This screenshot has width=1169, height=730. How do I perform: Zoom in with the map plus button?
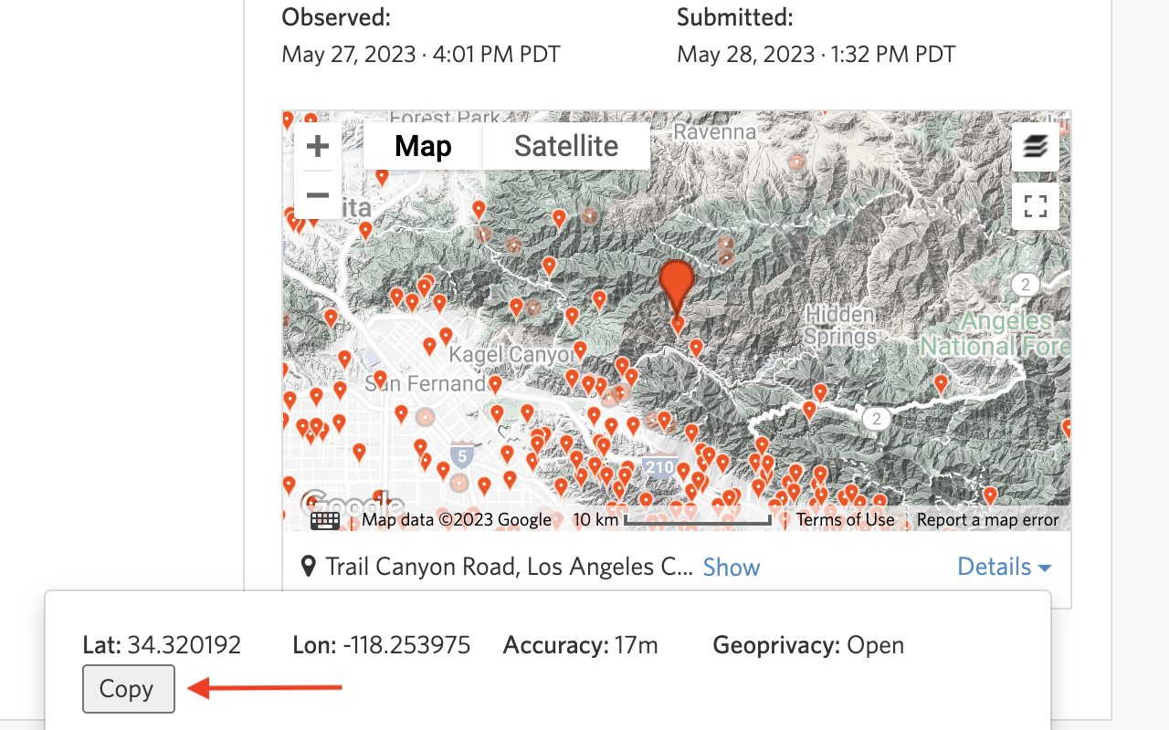click(318, 146)
